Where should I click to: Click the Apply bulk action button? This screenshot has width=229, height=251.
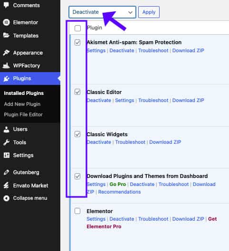(149, 12)
